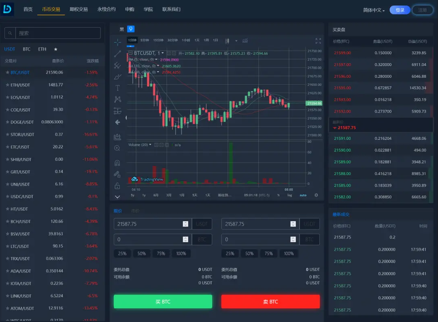
Task: Select the crosshair cursor tool
Action: (117, 42)
